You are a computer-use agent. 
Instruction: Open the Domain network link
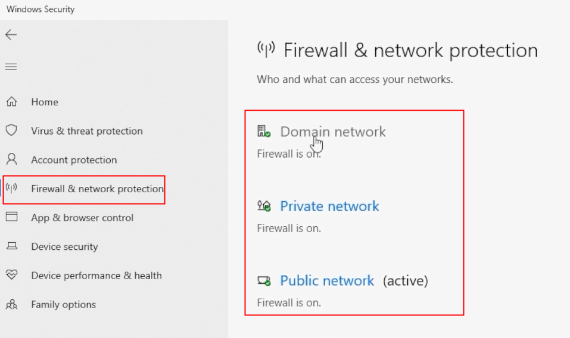coord(332,132)
